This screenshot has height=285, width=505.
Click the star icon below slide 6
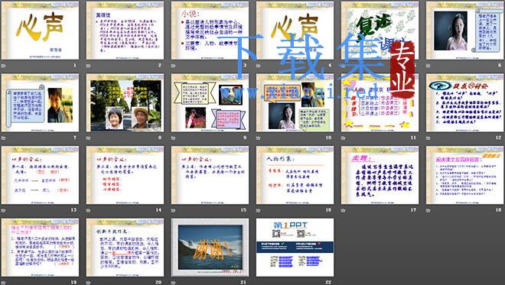point(428,66)
